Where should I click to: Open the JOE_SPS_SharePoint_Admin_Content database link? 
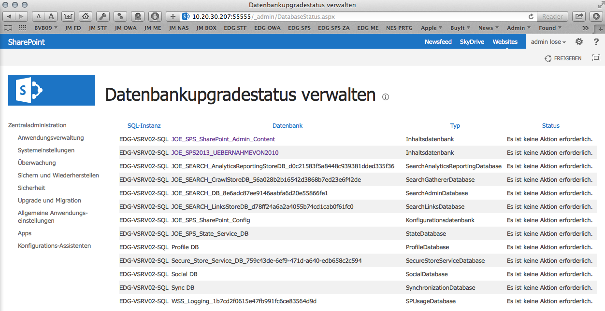tap(223, 139)
